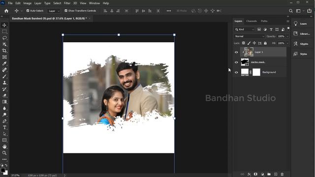This screenshot has height=177, width=315.
Task: Select the Zoom tool
Action: click(x=4, y=153)
